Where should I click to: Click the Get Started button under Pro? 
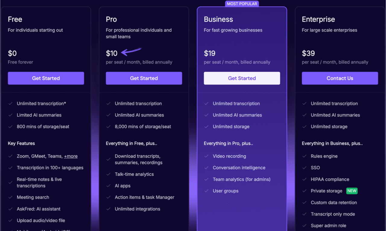144,78
